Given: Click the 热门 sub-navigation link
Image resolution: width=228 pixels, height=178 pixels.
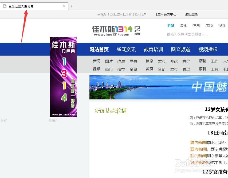Looking at the screenshot, I should (x=109, y=69).
